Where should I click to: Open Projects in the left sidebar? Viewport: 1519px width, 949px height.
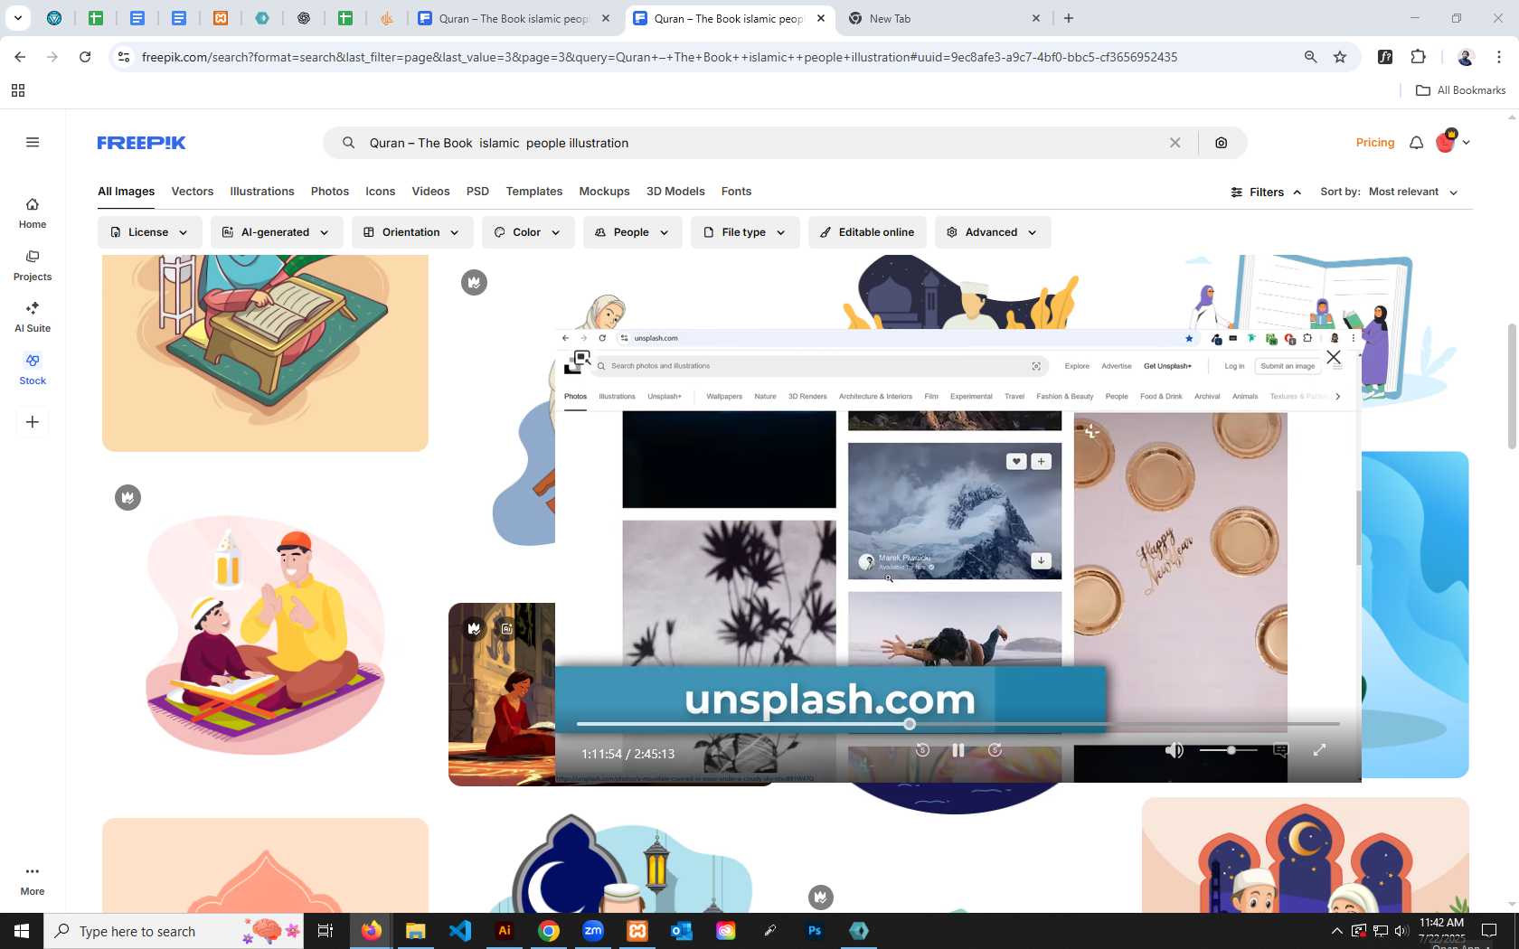point(33,266)
